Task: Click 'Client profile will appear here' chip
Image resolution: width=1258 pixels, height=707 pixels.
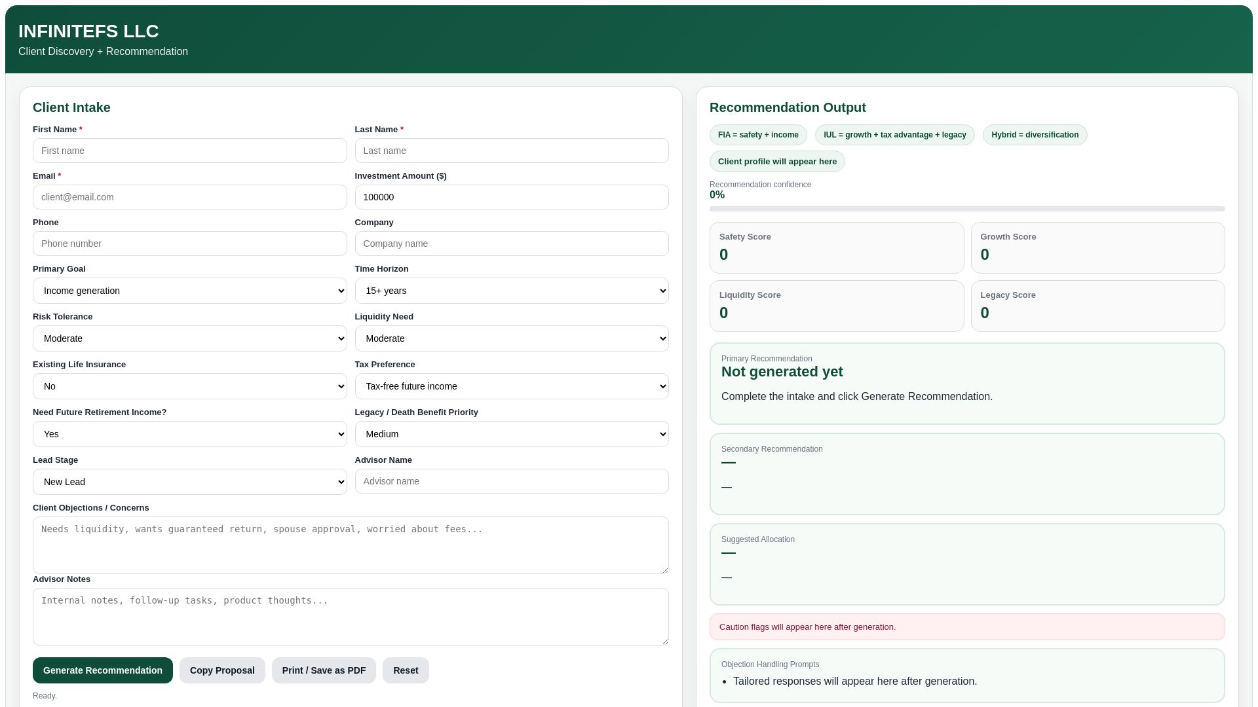Action: 777,162
